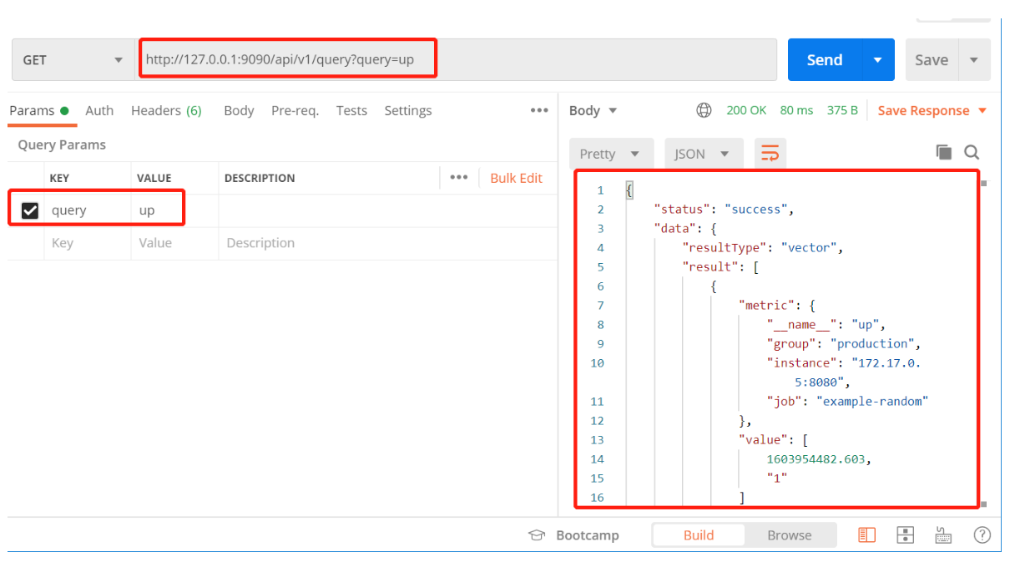Open the request Settings tab
This screenshot has height=562, width=1015.
408,110
